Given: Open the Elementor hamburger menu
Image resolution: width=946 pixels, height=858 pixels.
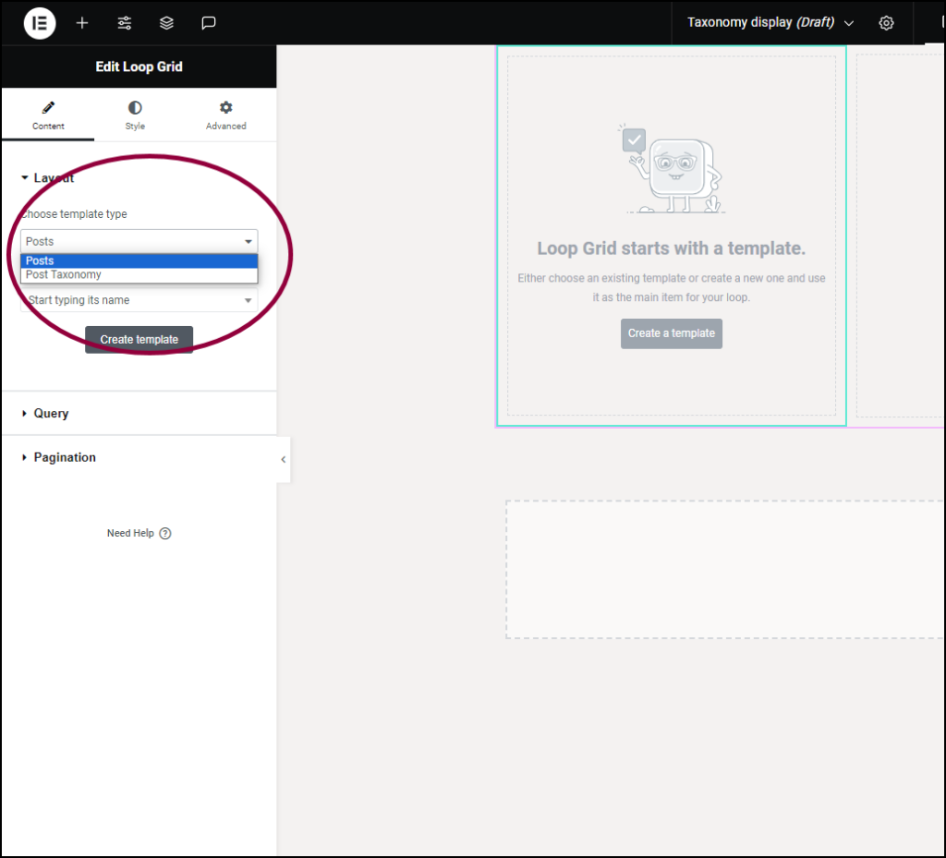Looking at the screenshot, I should [x=39, y=23].
